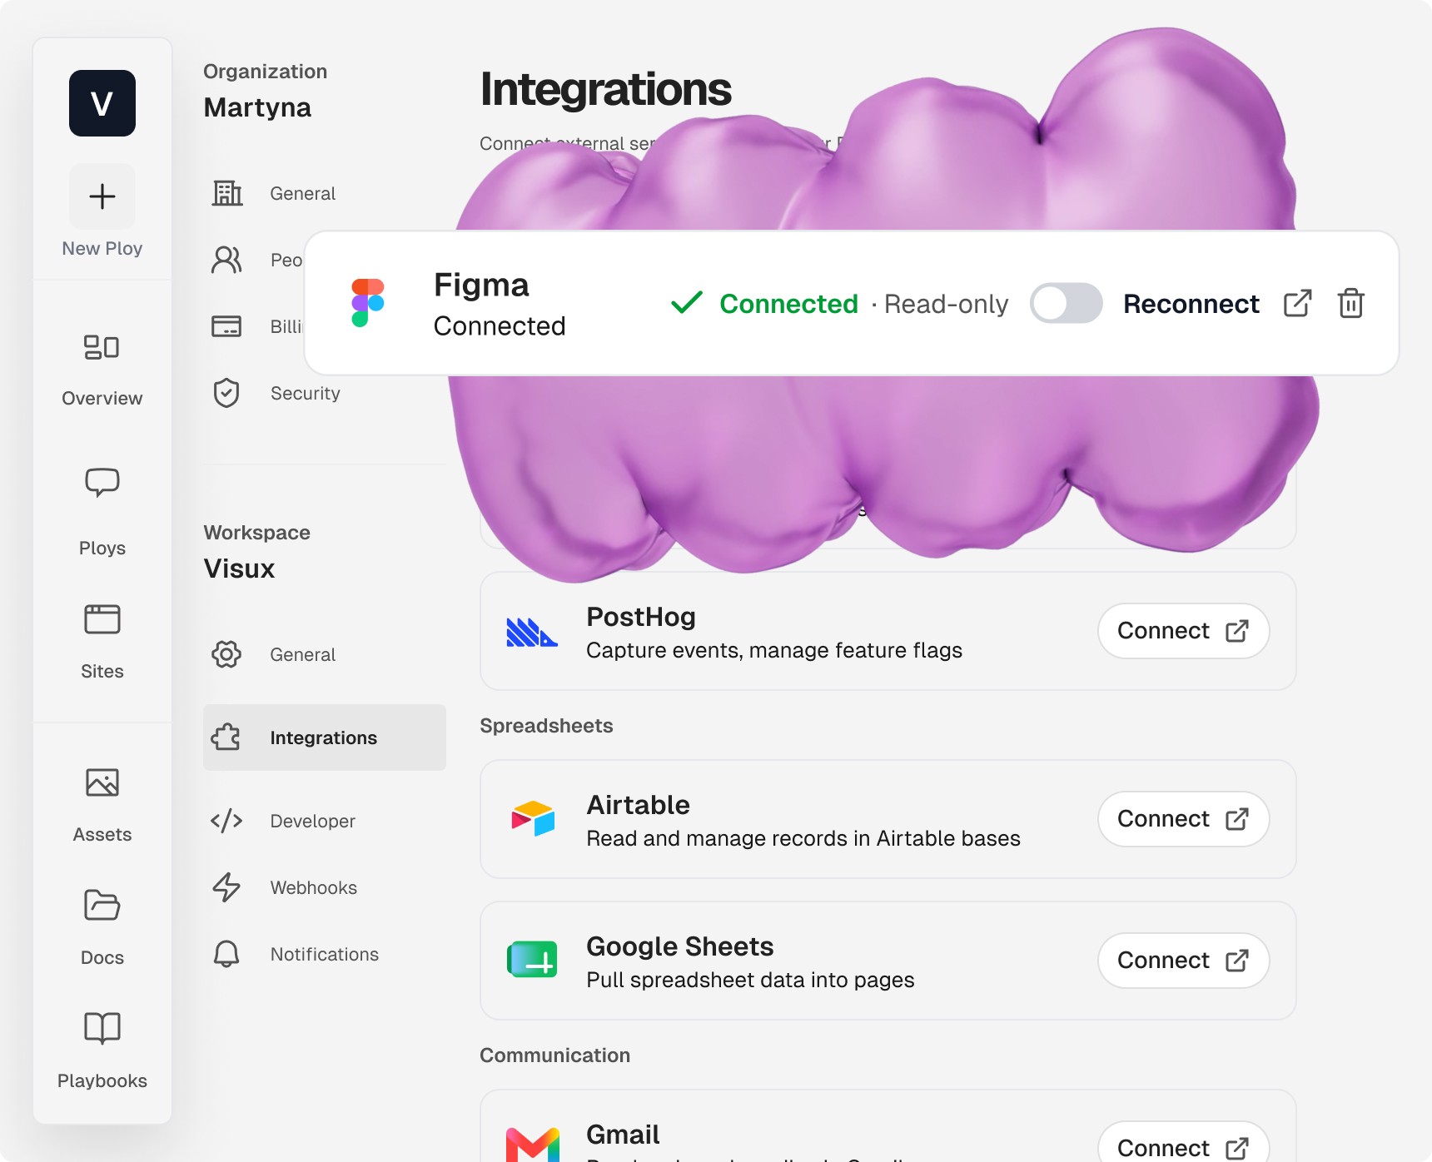The width and height of the screenshot is (1432, 1162).
Task: Open the Assets image icon
Action: coord(102,782)
